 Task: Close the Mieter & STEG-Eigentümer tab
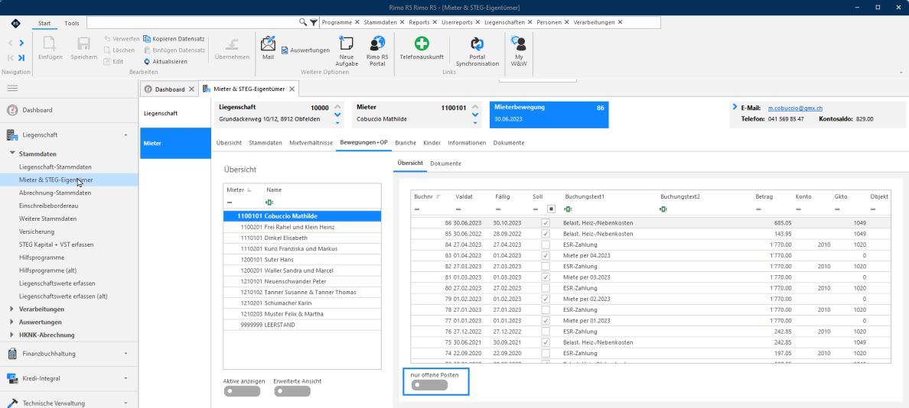tap(292, 89)
